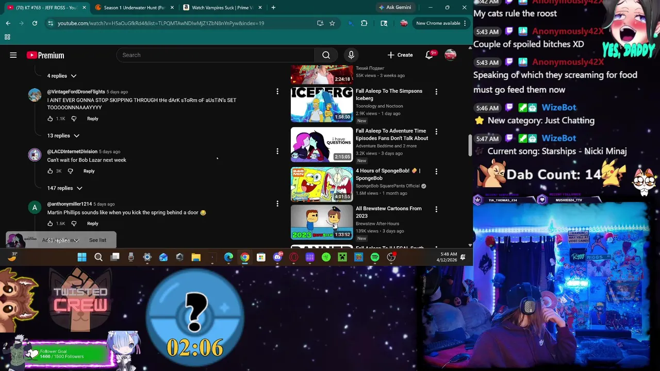Viewport: 660px width, 371px height.
Task: Switch to Season 1 Underwater Hunt tab
Action: tap(134, 8)
